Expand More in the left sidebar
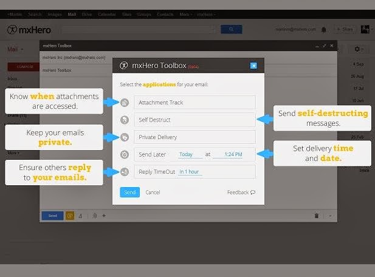This screenshot has width=375, height=277. [13, 152]
